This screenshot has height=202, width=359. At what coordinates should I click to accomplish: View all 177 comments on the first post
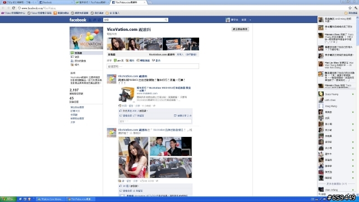coord(134,116)
